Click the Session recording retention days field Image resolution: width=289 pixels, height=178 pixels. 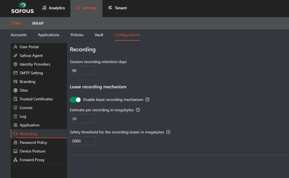coord(82,71)
